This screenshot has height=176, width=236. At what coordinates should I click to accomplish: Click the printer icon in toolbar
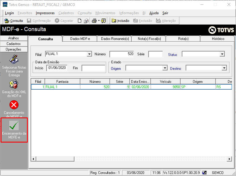tap(94, 21)
